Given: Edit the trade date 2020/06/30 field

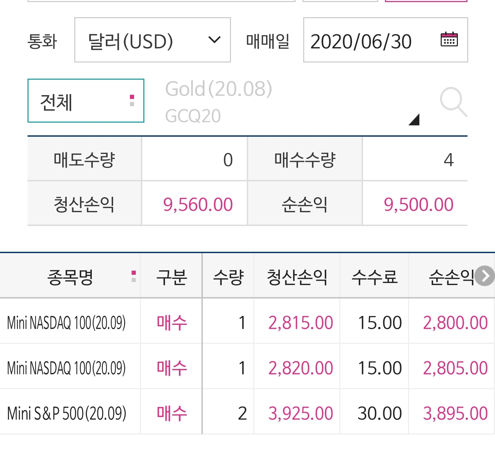Looking at the screenshot, I should pos(385,40).
